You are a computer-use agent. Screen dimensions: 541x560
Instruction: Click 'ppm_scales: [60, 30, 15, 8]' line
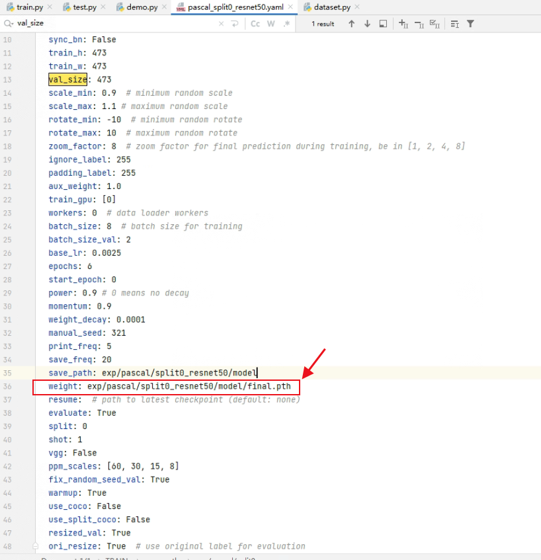coord(114,466)
